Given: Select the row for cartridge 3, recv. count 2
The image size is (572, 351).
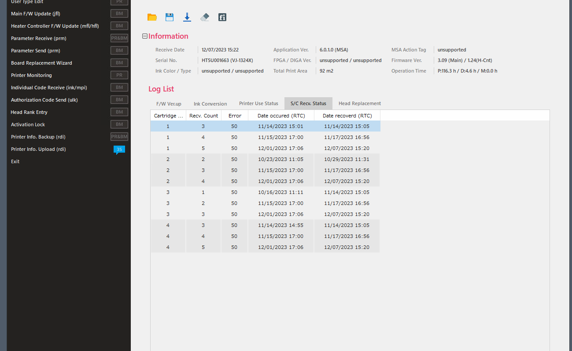Looking at the screenshot, I should pos(265,203).
